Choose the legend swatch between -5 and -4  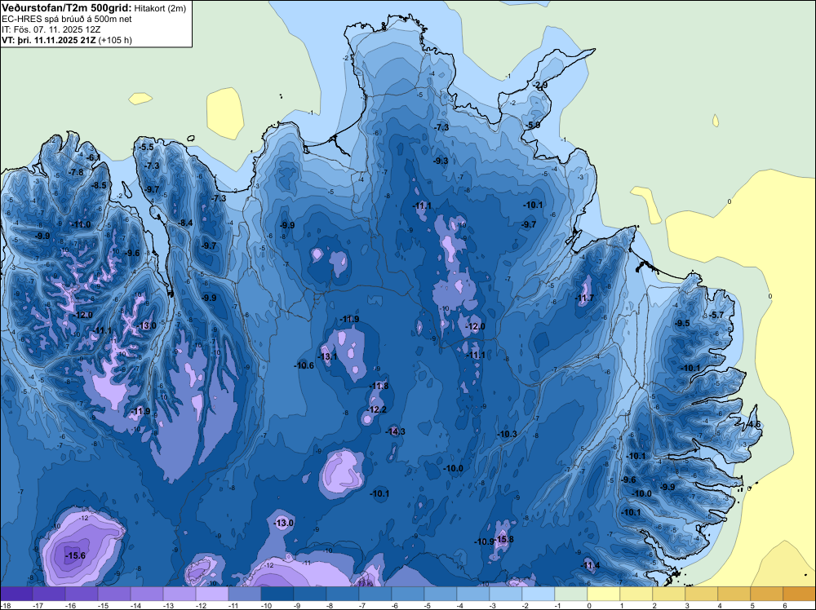(x=441, y=594)
